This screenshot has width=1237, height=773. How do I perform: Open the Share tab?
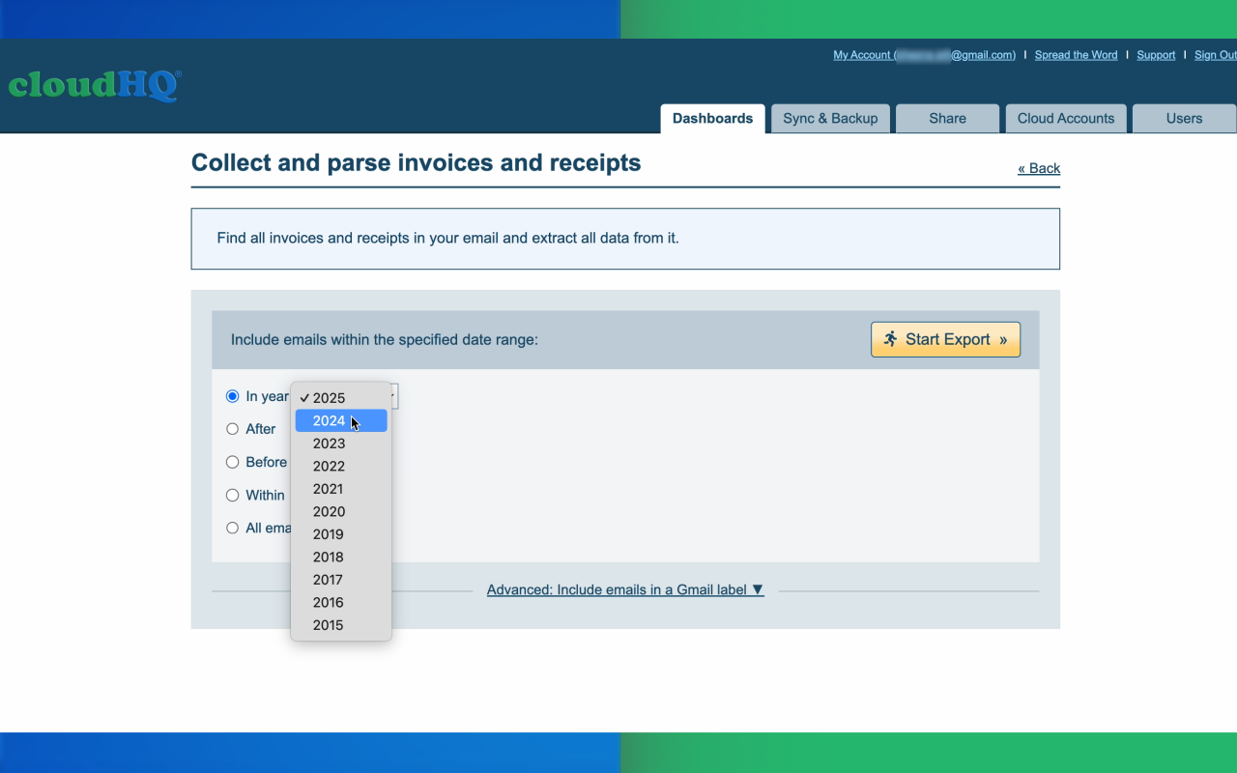[x=947, y=119]
